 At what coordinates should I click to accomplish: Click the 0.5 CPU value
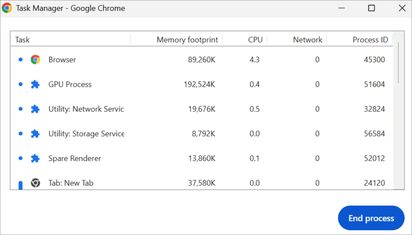point(254,109)
